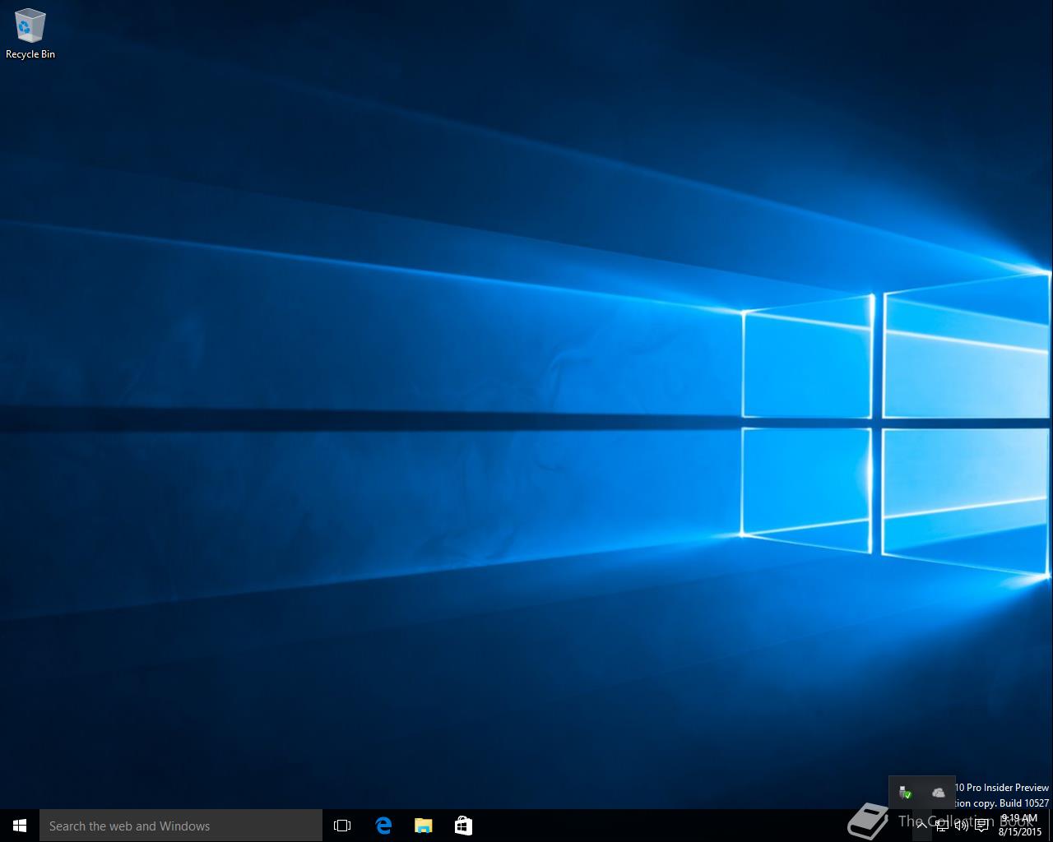
Task: Open the Start menu
Action: coord(20,826)
